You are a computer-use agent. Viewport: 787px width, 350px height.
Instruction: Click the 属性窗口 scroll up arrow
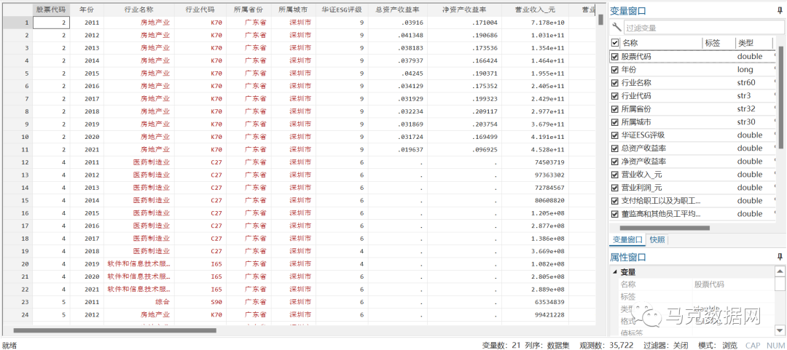pyautogui.click(x=780, y=271)
